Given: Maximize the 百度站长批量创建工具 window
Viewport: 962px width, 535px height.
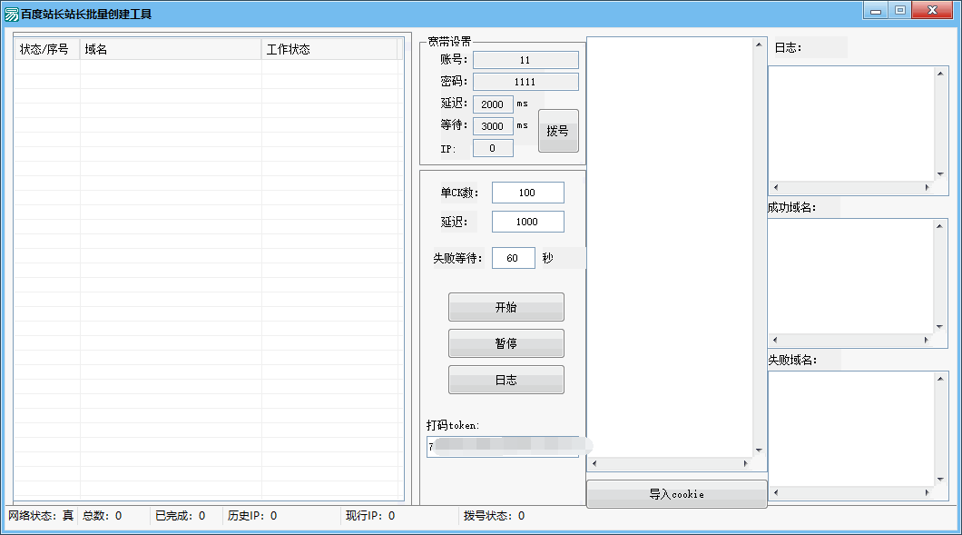Looking at the screenshot, I should (900, 10).
